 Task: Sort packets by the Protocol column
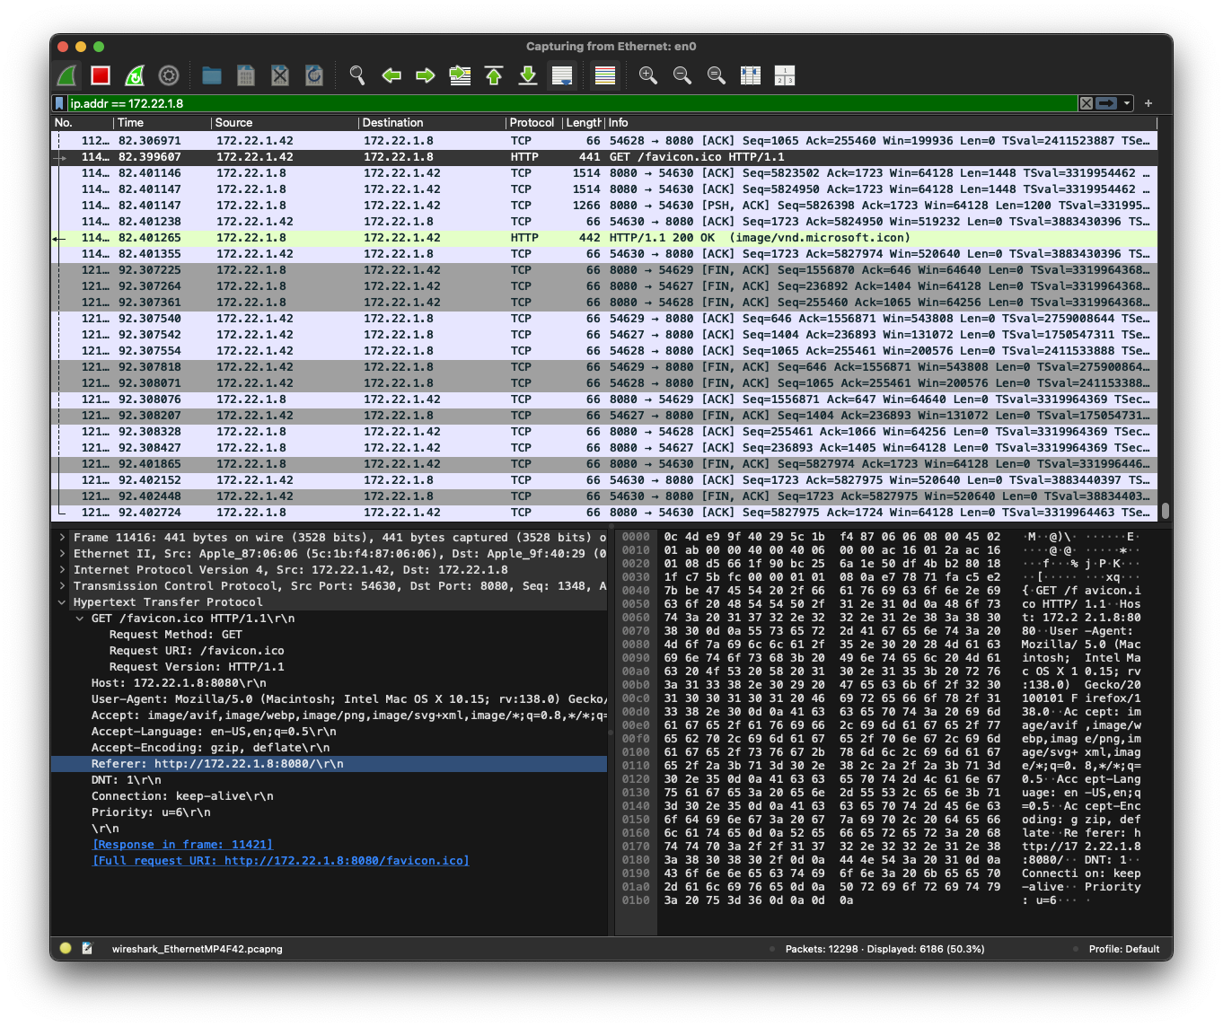(532, 122)
